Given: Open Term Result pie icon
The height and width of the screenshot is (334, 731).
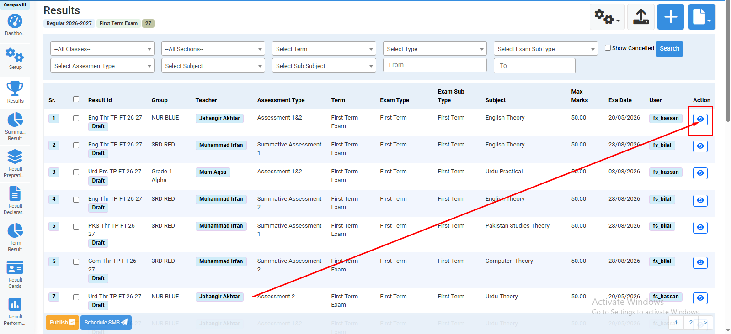Looking at the screenshot, I should tap(15, 231).
